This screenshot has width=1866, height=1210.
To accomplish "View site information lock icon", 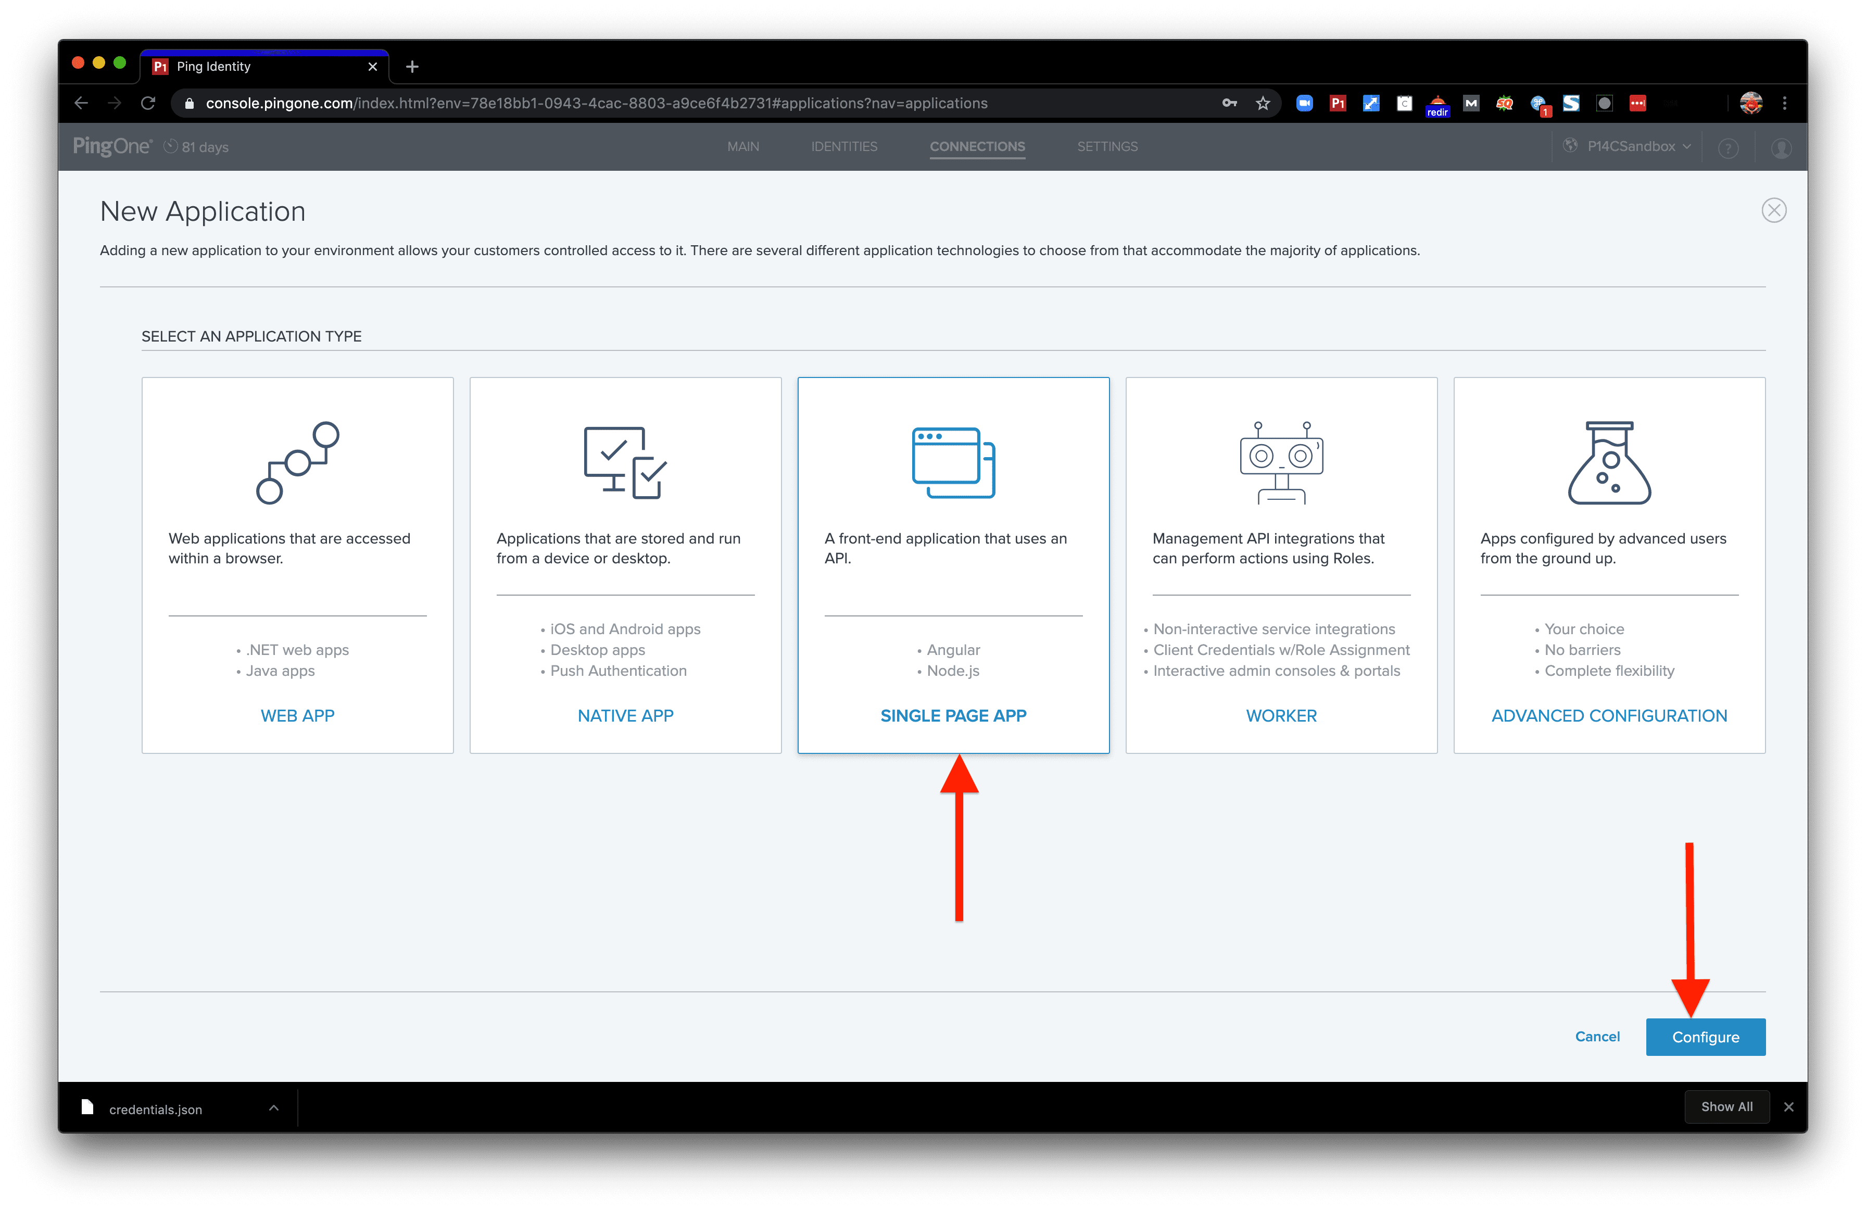I will click(189, 103).
